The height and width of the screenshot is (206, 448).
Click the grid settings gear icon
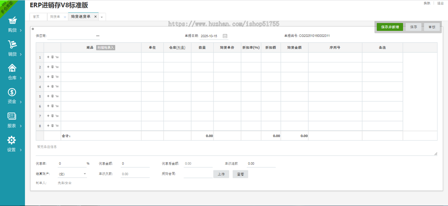coord(33,29)
